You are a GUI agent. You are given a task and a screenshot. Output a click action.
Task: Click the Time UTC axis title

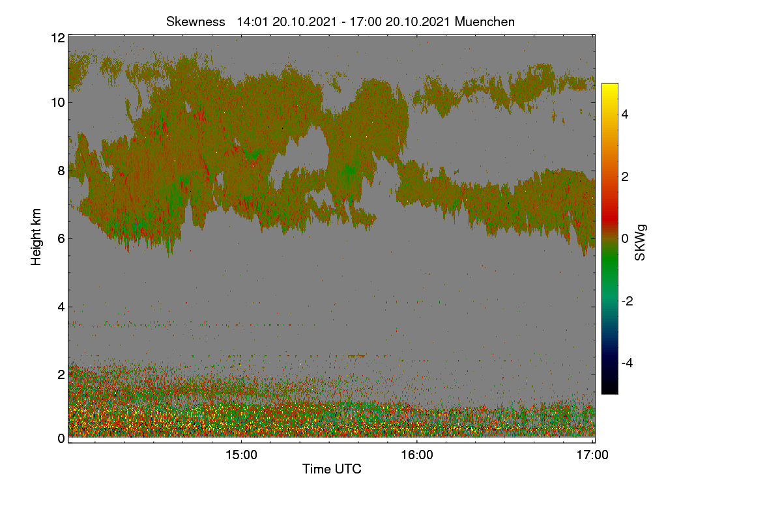332,468
